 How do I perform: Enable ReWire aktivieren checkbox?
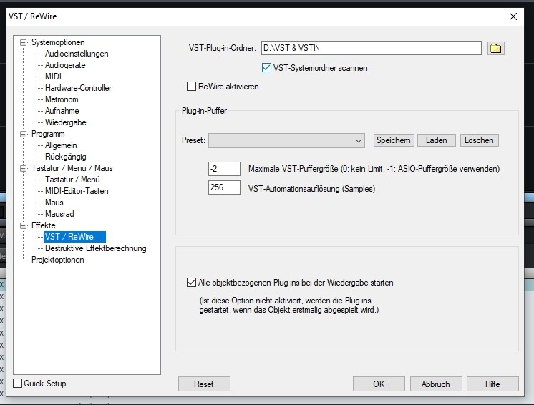pos(191,86)
